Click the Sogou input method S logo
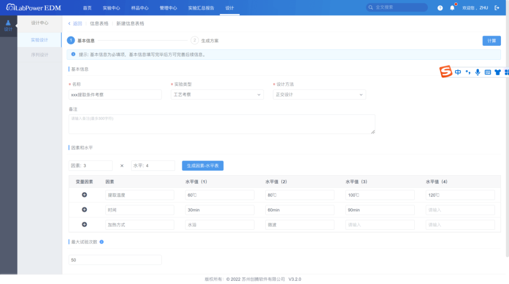 coord(446,72)
